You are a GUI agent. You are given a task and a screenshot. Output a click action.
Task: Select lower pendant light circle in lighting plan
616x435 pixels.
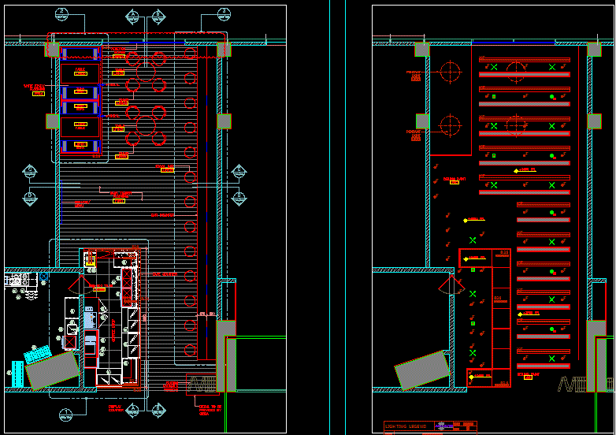(450, 125)
